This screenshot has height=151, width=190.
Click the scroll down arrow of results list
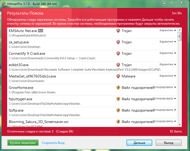[x=180, y=125]
